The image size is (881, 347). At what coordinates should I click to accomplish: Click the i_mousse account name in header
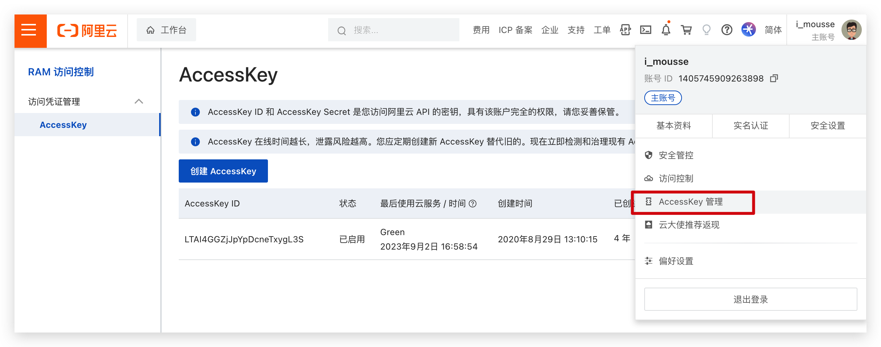coord(815,24)
